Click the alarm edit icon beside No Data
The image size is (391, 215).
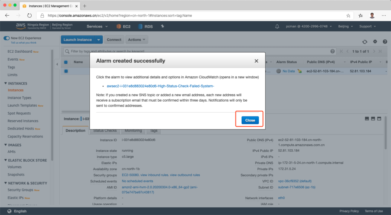pos(300,71)
